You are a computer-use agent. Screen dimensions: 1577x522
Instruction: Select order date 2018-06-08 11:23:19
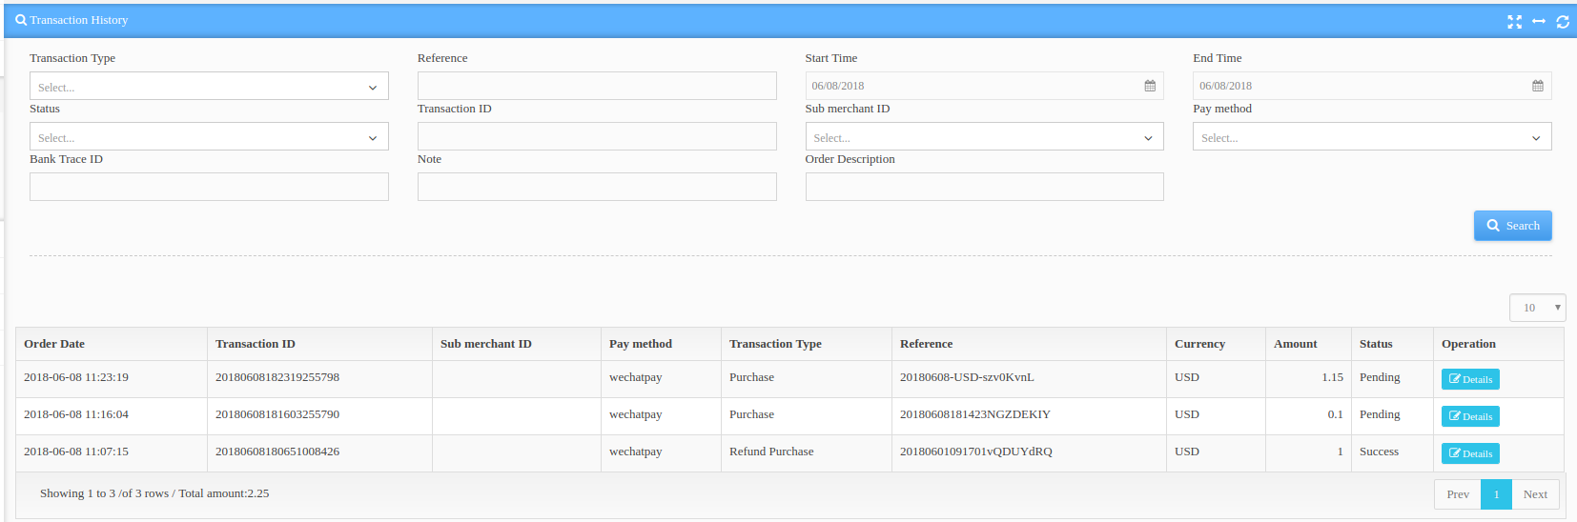point(76,377)
